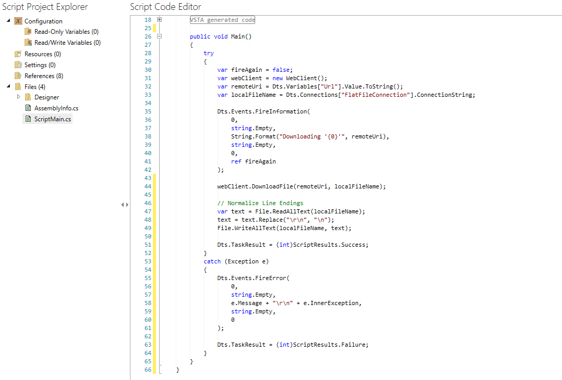Click the collapsed VSTA generated code text
562x380 pixels.
[x=222, y=19]
